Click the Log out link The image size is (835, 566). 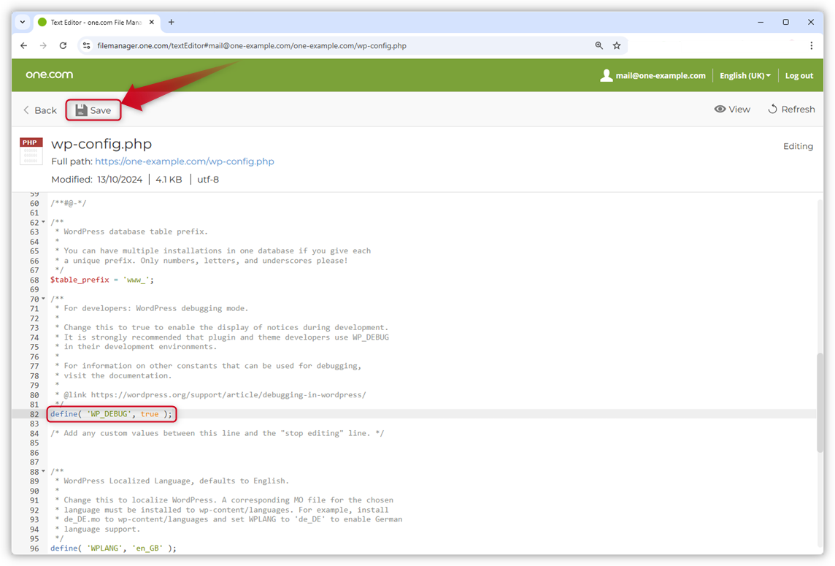(799, 75)
